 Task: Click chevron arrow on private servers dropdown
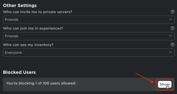pyautogui.click(x=170, y=19)
